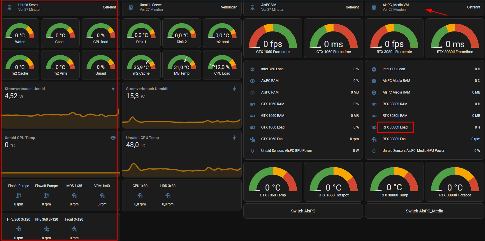
Task: Select the GTX 1060 Load row
Action: 303,127
